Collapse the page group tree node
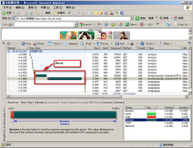The width and height of the screenshot is (193, 148). (8, 51)
